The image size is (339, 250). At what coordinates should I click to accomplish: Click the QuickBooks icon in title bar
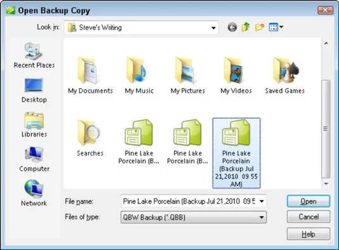tap(11, 10)
